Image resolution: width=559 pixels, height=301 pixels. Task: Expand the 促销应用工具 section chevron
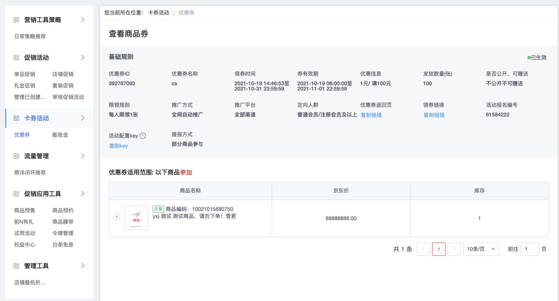coord(83,193)
